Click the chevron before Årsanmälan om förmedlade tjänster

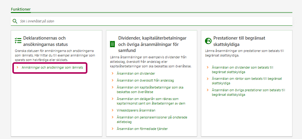112,129
